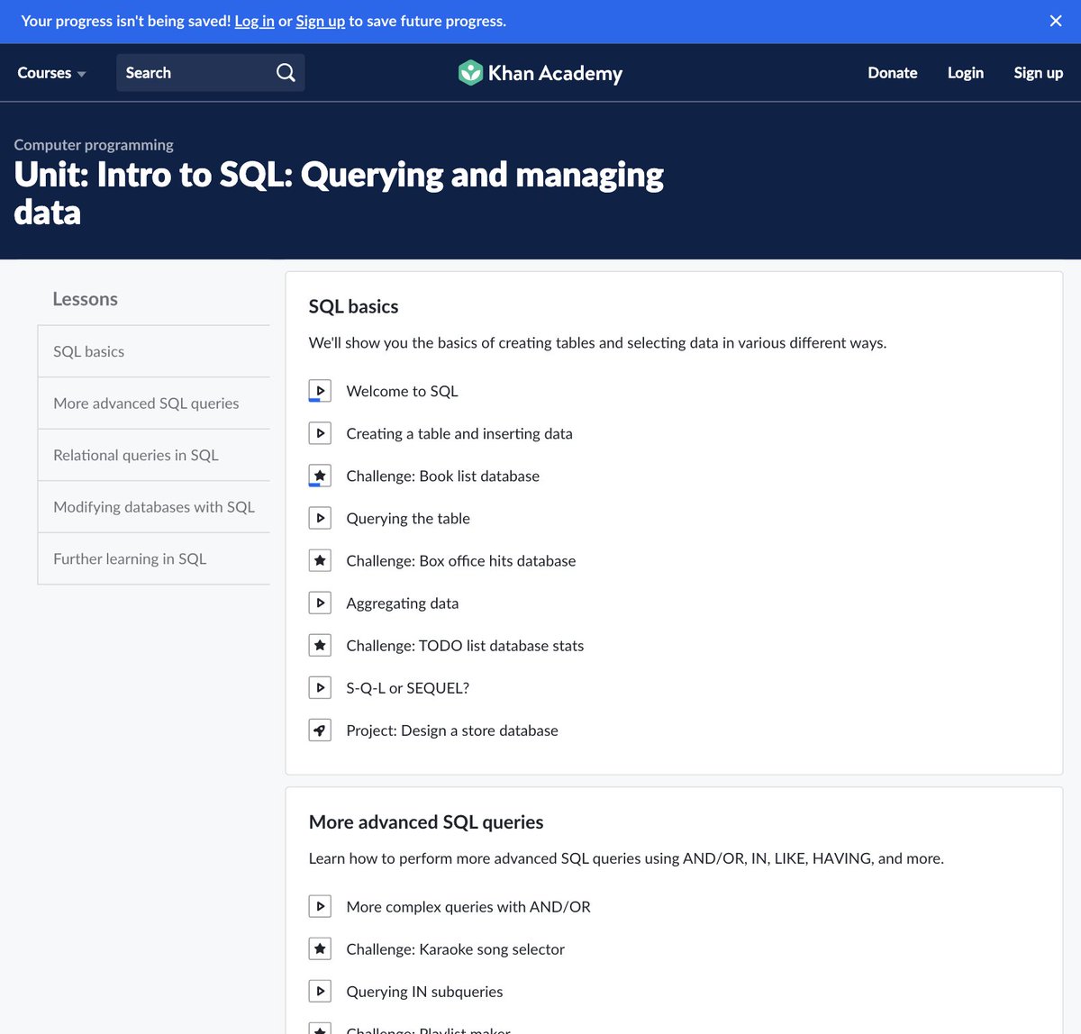Click the video icon next to Creating a table and inserting data
The image size is (1081, 1034).
(320, 433)
